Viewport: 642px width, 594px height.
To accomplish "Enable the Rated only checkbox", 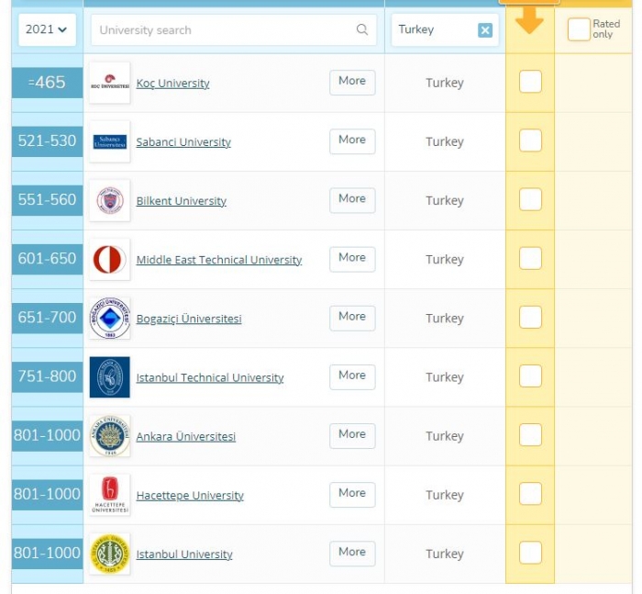I will pos(579,29).
